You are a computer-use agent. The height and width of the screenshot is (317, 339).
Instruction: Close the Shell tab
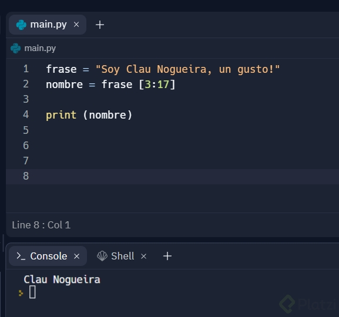[143, 257]
